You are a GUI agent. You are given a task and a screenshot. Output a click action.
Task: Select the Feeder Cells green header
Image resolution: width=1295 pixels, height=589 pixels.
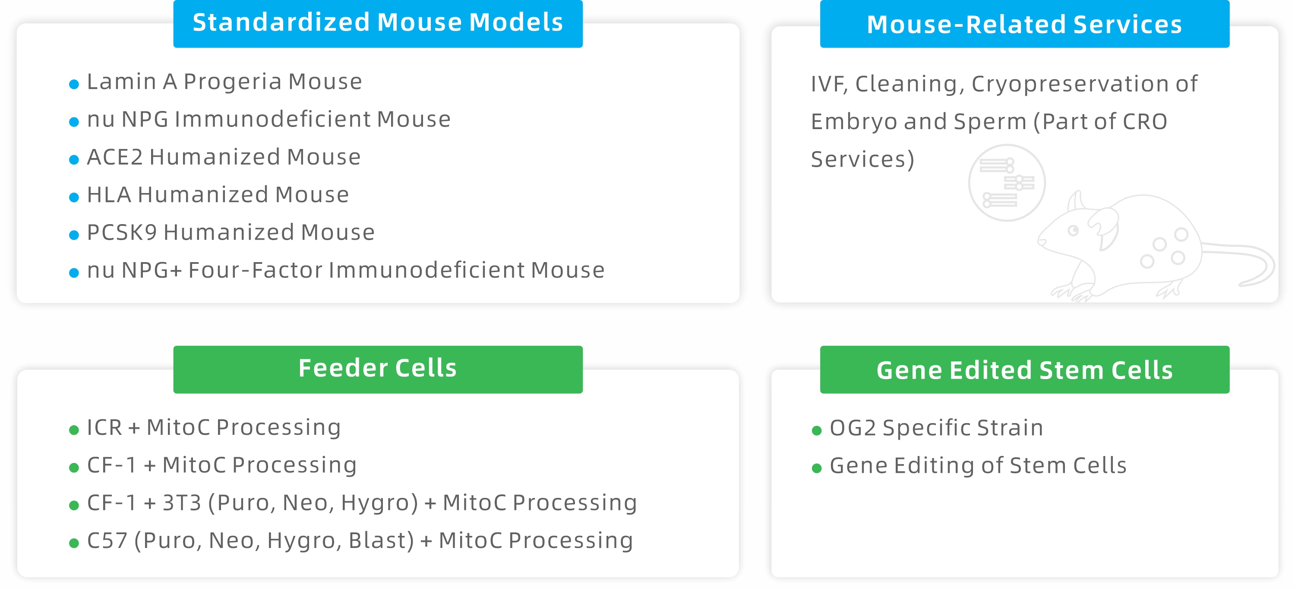tap(378, 369)
